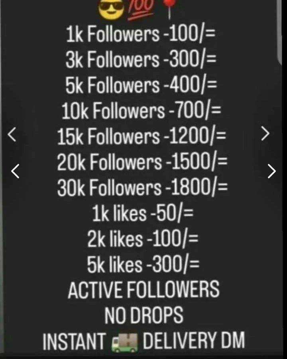Click the lower left previous arrow

pos(15,171)
